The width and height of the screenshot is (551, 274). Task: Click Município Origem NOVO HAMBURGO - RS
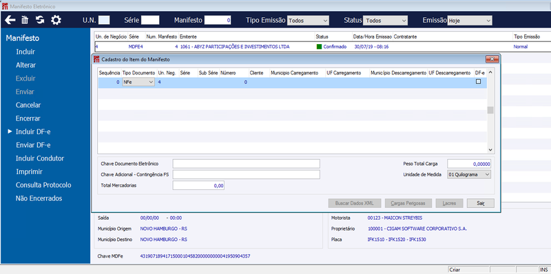pos(163,229)
